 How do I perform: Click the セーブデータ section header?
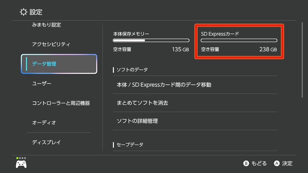click(130, 145)
